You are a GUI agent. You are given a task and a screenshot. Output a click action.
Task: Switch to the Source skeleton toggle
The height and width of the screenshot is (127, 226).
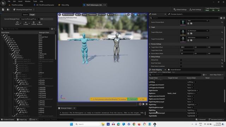[x=25, y=15]
